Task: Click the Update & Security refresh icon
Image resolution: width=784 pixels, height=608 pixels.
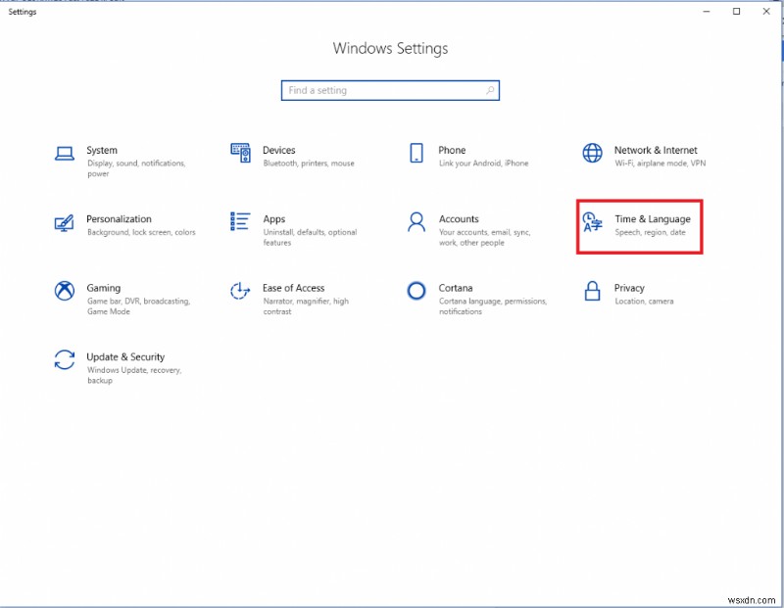Action: click(x=65, y=359)
